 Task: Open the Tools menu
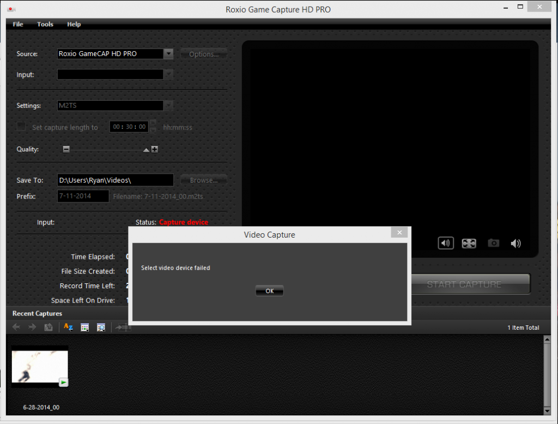coord(45,24)
